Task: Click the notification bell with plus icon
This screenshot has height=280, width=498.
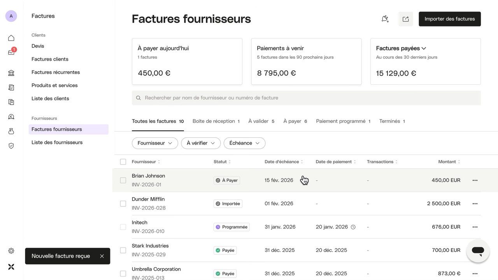Action: 385,19
